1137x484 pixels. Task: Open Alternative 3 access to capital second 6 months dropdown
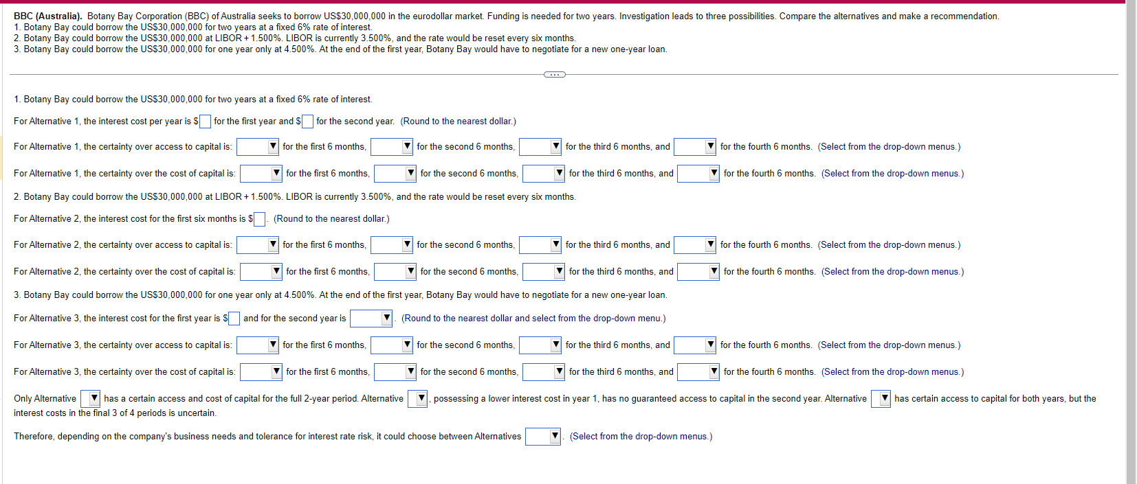click(x=392, y=345)
